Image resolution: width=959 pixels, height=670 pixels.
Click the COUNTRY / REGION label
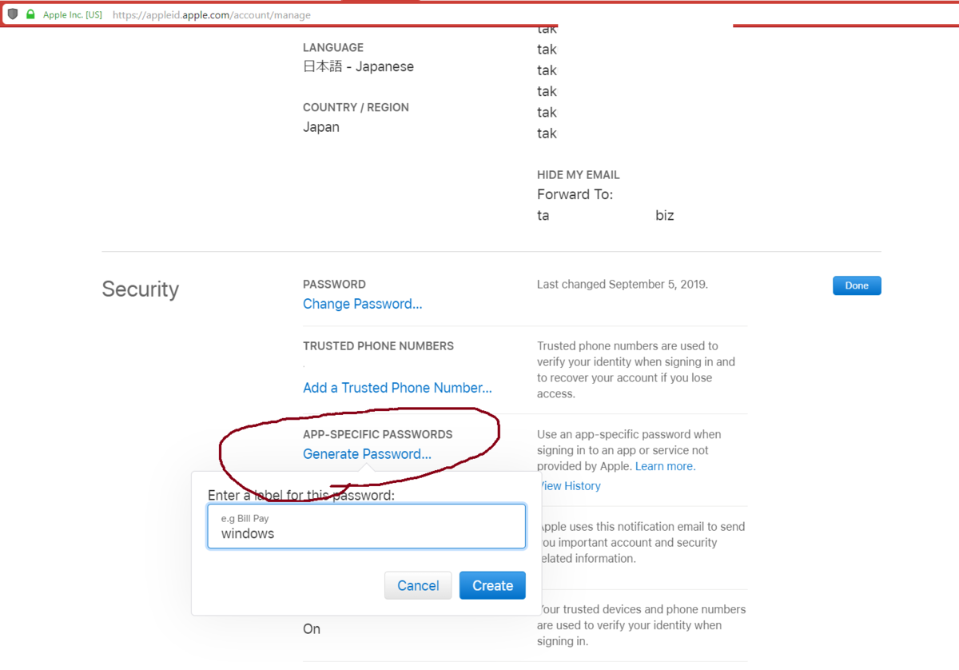point(356,107)
